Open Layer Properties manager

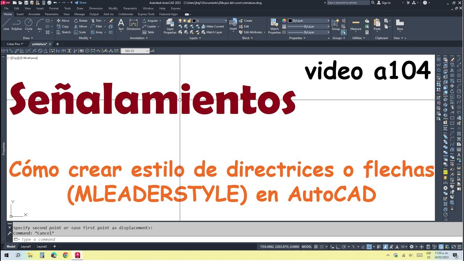[x=170, y=26]
